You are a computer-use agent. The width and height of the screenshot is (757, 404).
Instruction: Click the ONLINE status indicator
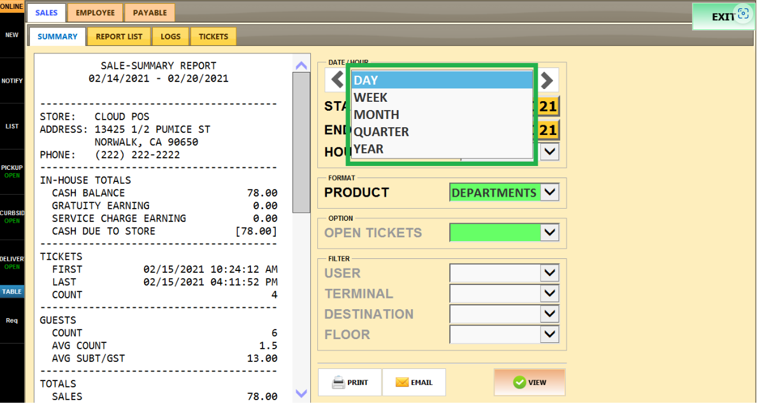click(12, 6)
